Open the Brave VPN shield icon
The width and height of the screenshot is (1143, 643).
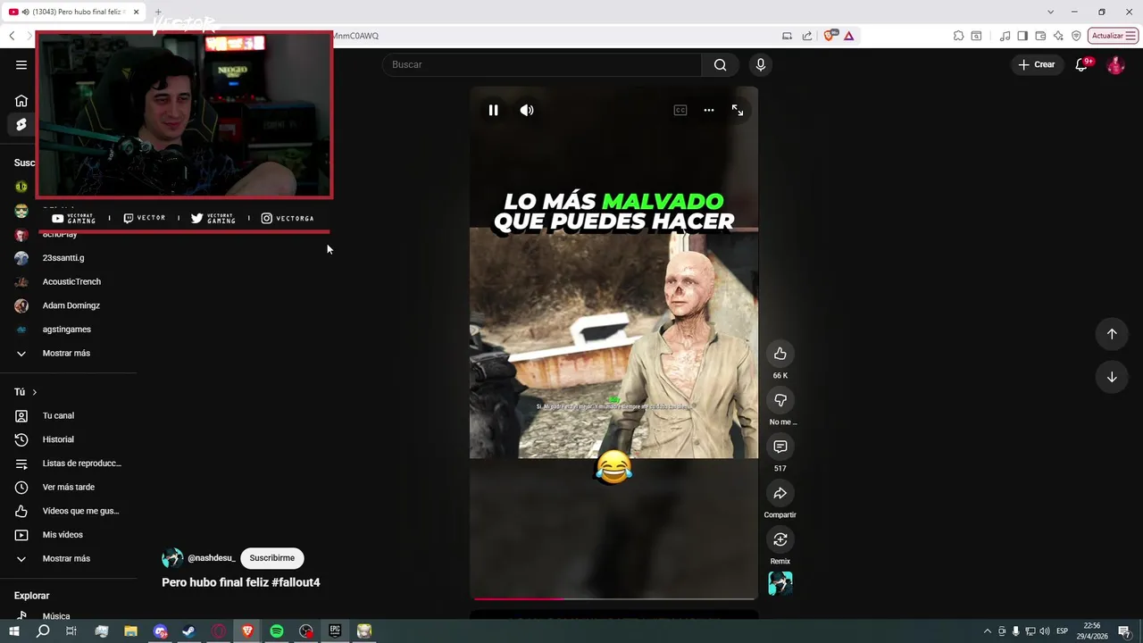tap(1076, 36)
